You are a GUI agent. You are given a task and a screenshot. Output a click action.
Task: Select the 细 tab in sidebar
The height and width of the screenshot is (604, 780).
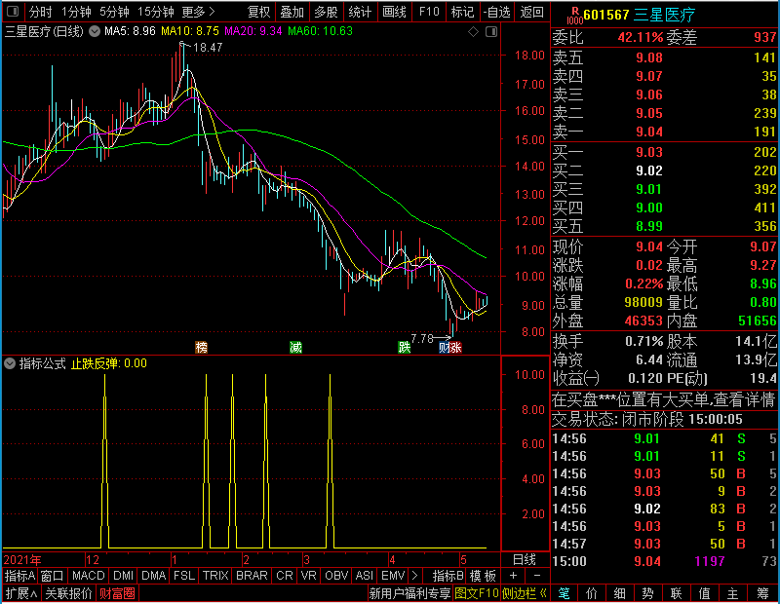coord(620,593)
